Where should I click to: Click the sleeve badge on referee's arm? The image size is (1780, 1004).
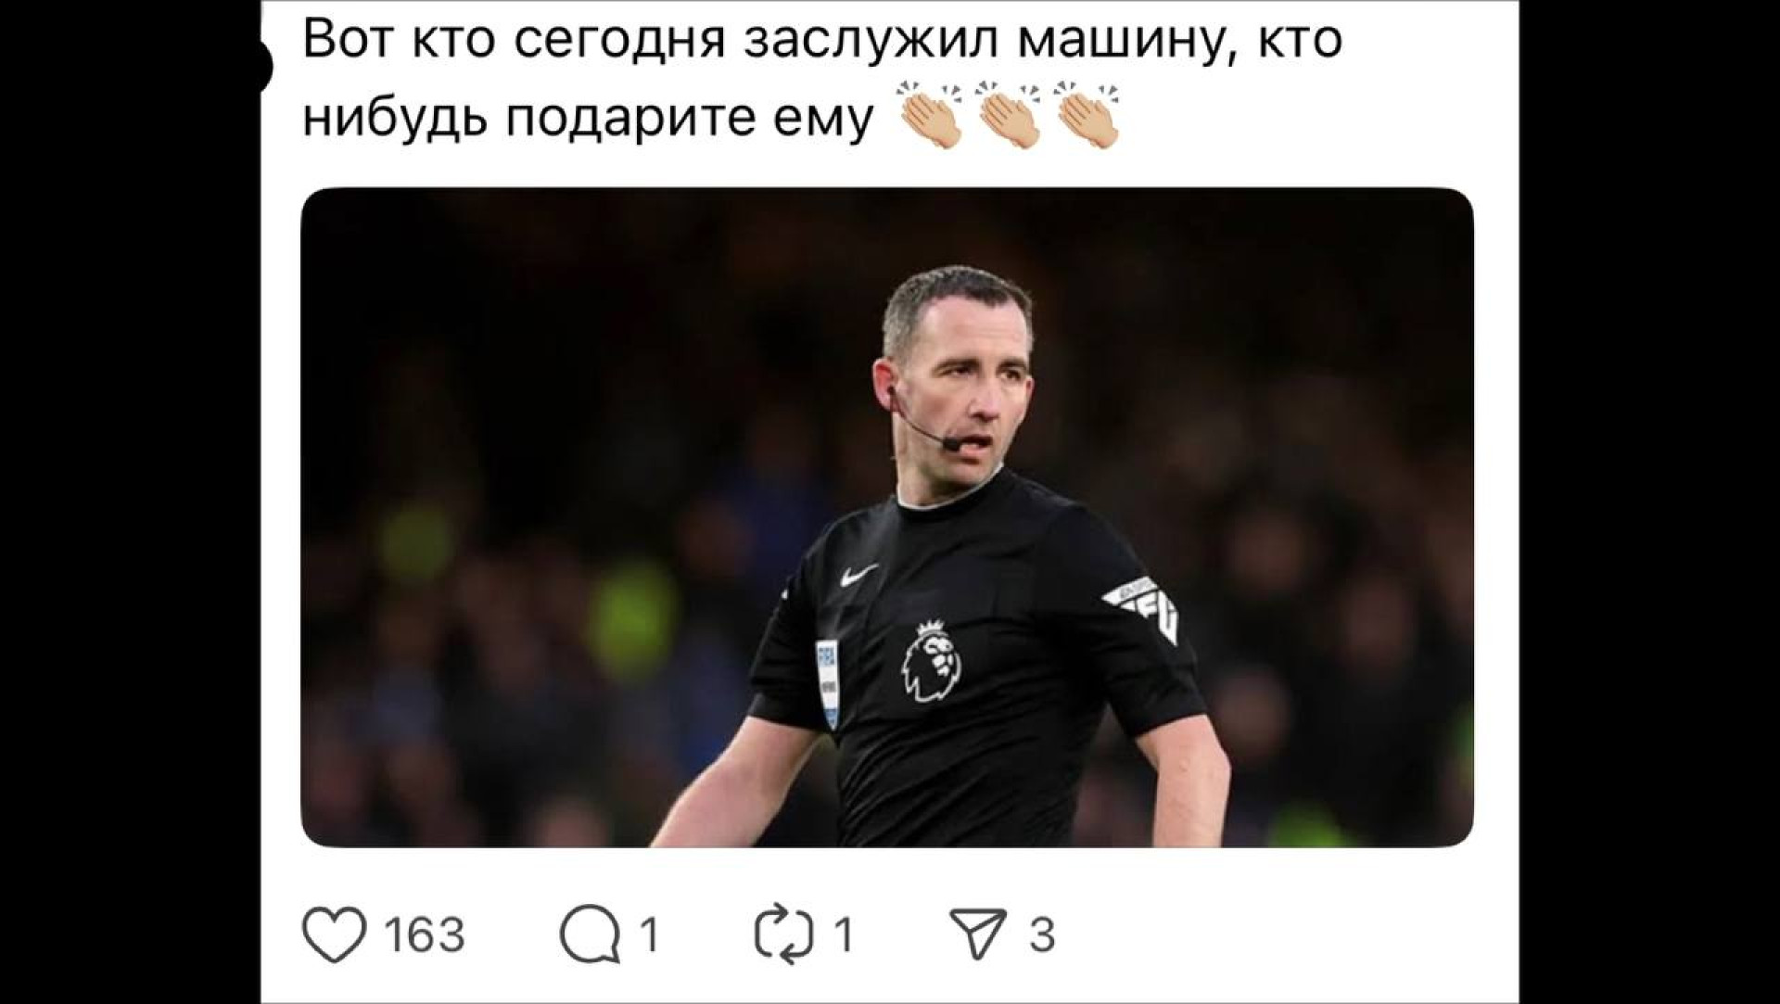1145,607
